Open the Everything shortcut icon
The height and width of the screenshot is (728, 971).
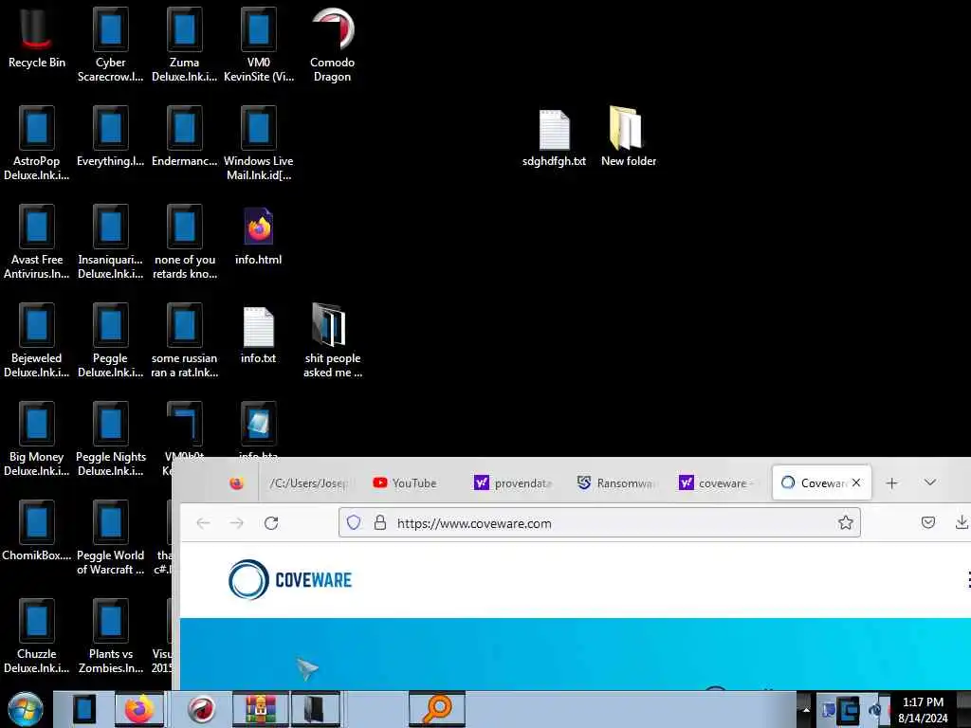(x=110, y=136)
